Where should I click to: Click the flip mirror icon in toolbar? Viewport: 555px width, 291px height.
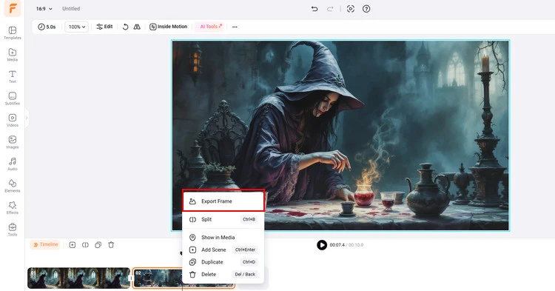[137, 27]
